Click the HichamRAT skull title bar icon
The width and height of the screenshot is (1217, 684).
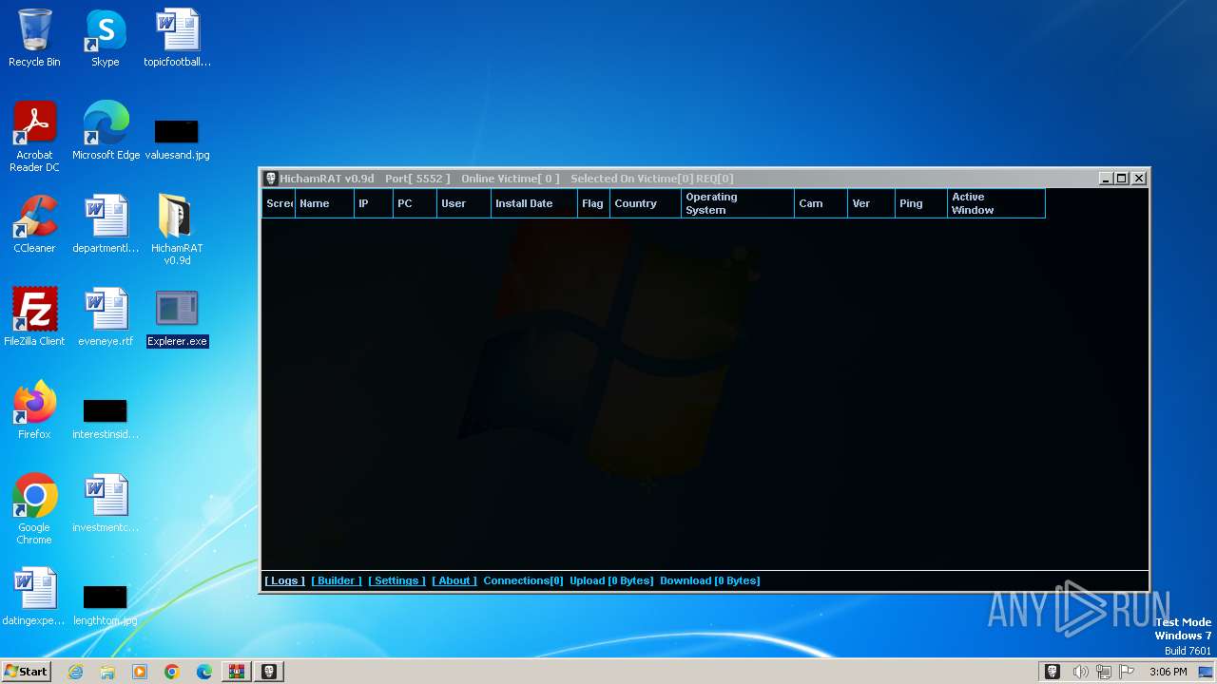pos(270,178)
